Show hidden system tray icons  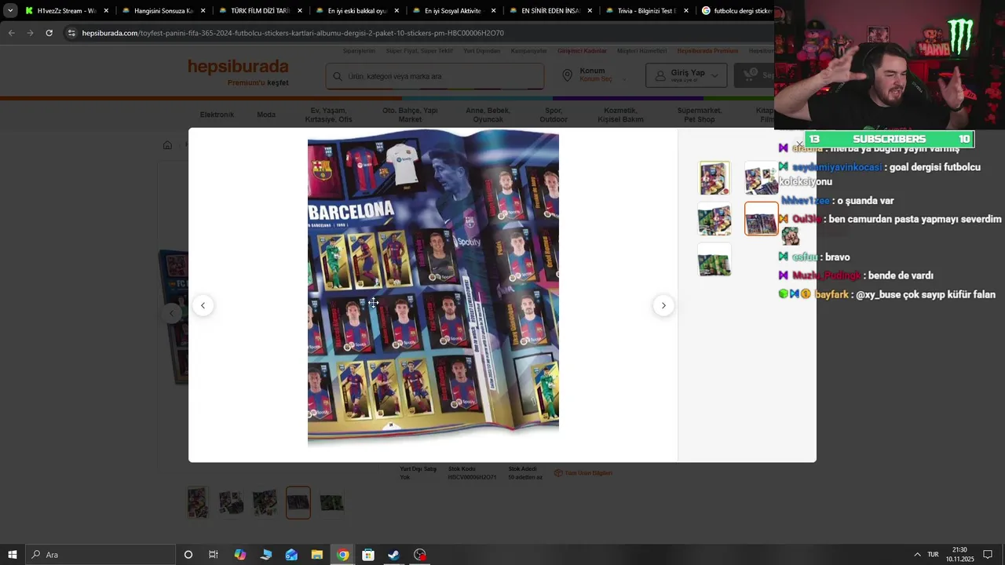[x=917, y=555]
